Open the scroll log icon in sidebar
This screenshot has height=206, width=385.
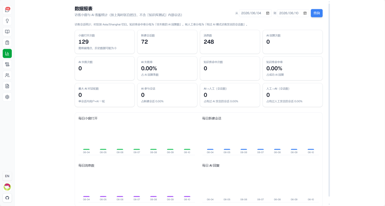(7, 64)
